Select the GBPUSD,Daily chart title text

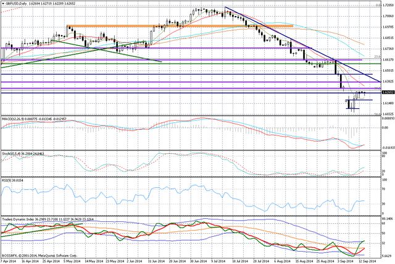(x=17, y=4)
